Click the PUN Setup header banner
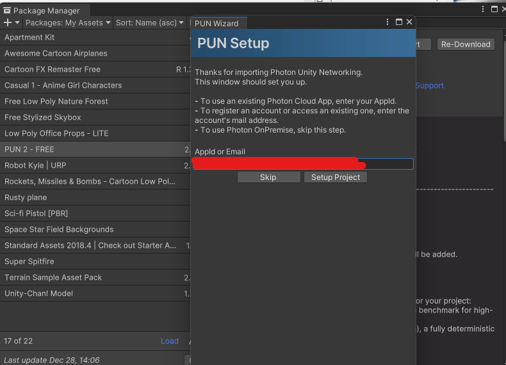506x365 pixels. (303, 43)
